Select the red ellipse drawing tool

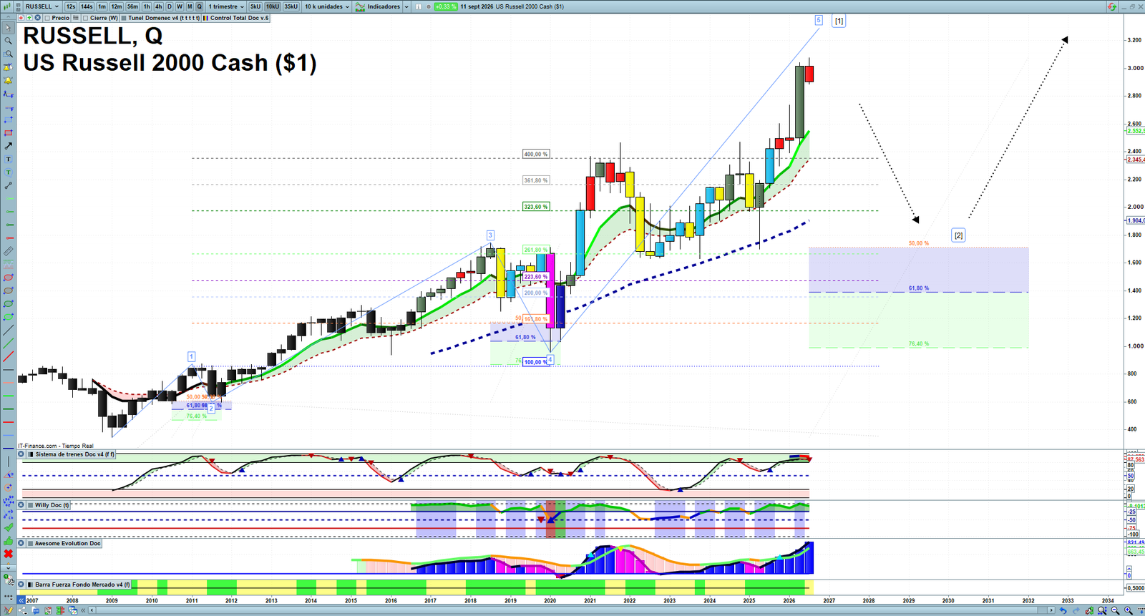pos(9,278)
